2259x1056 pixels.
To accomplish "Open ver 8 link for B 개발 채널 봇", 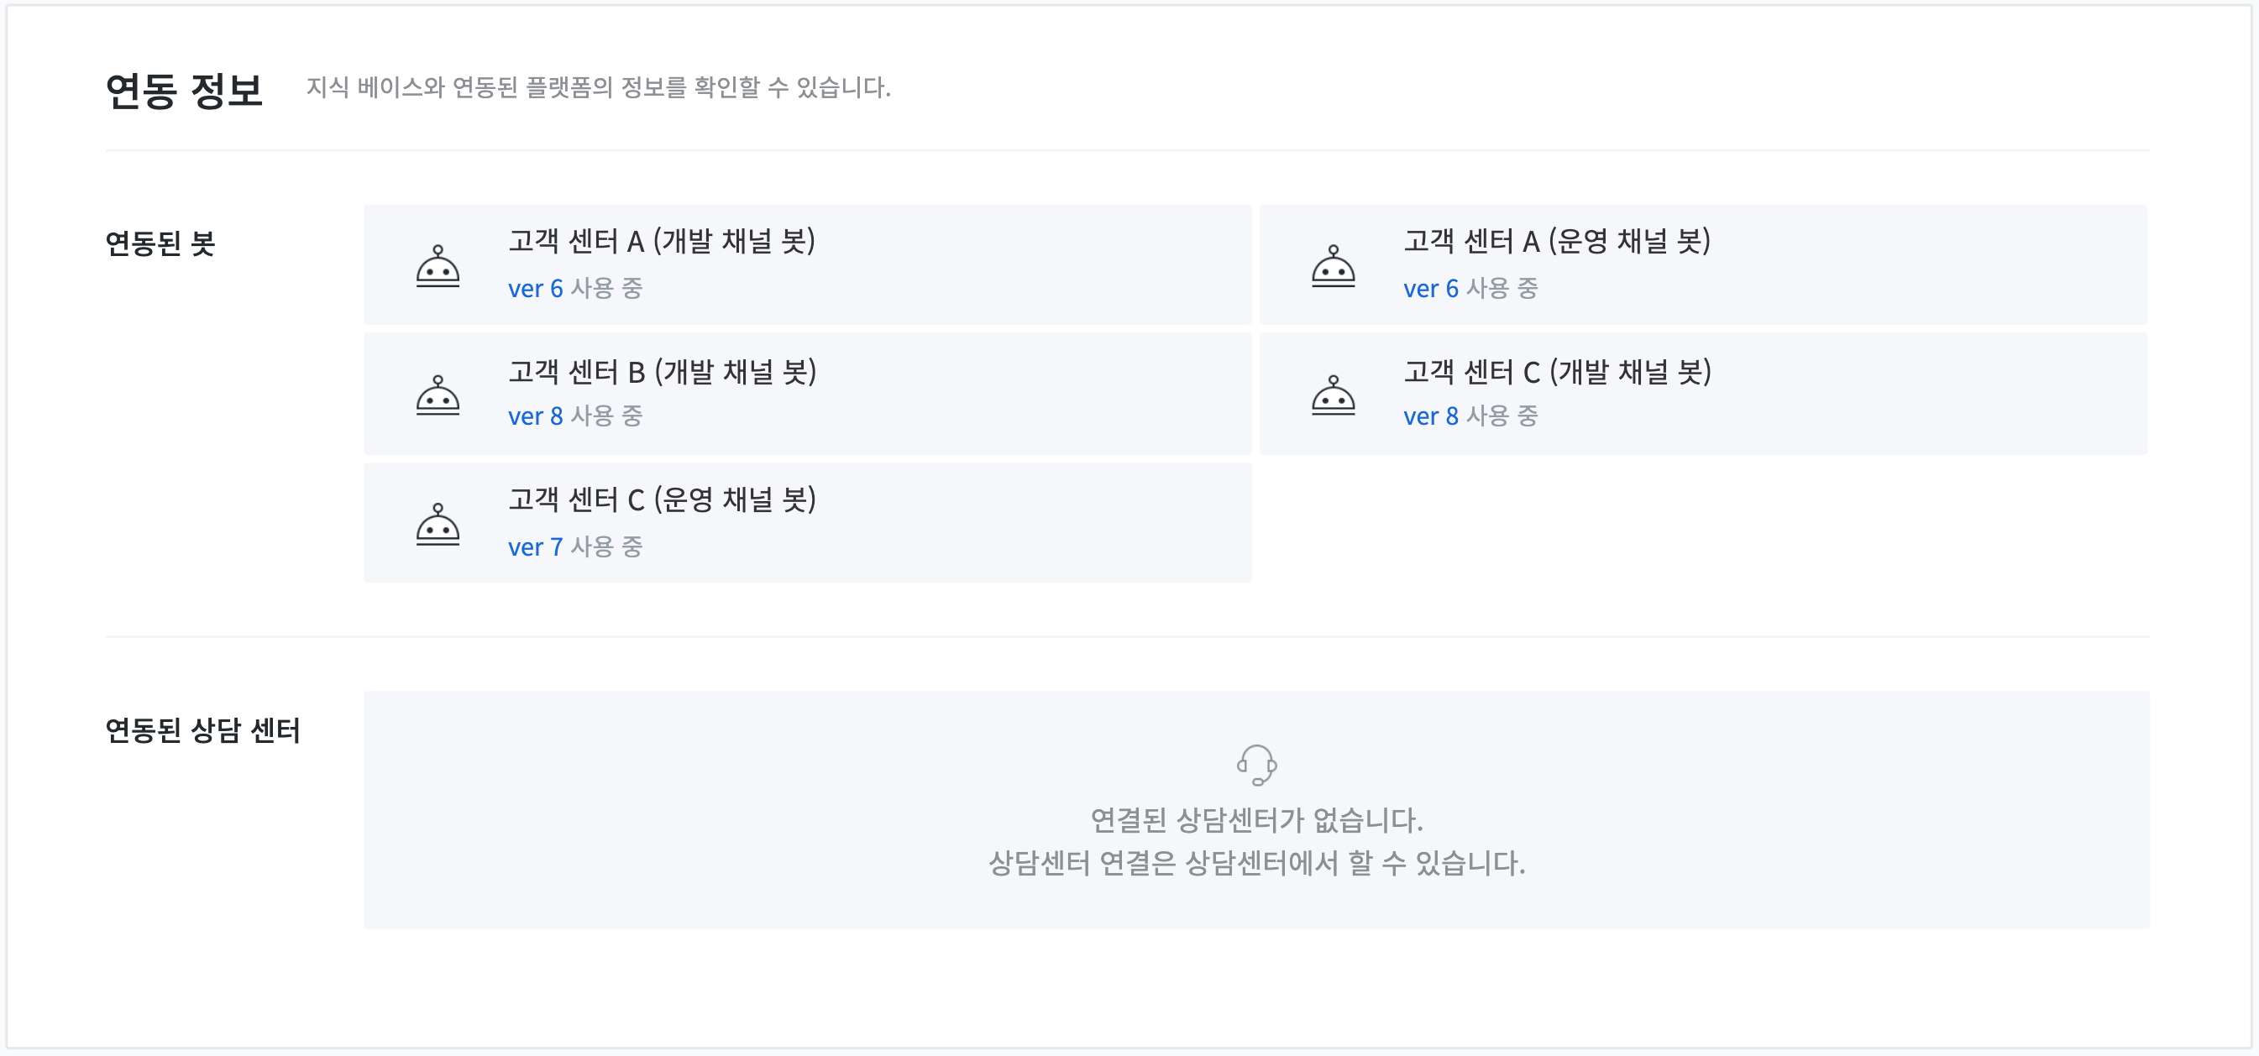I will pyautogui.click(x=535, y=416).
